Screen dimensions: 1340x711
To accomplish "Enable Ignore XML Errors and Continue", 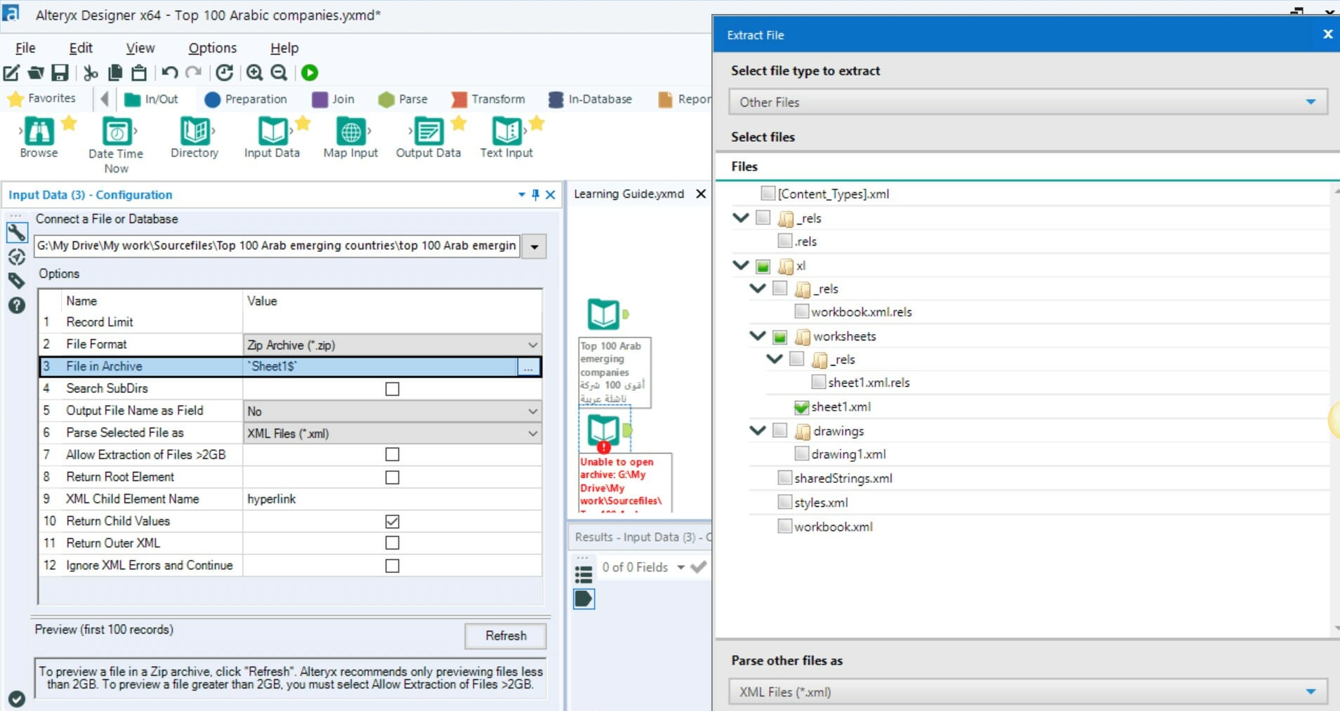I will click(393, 566).
